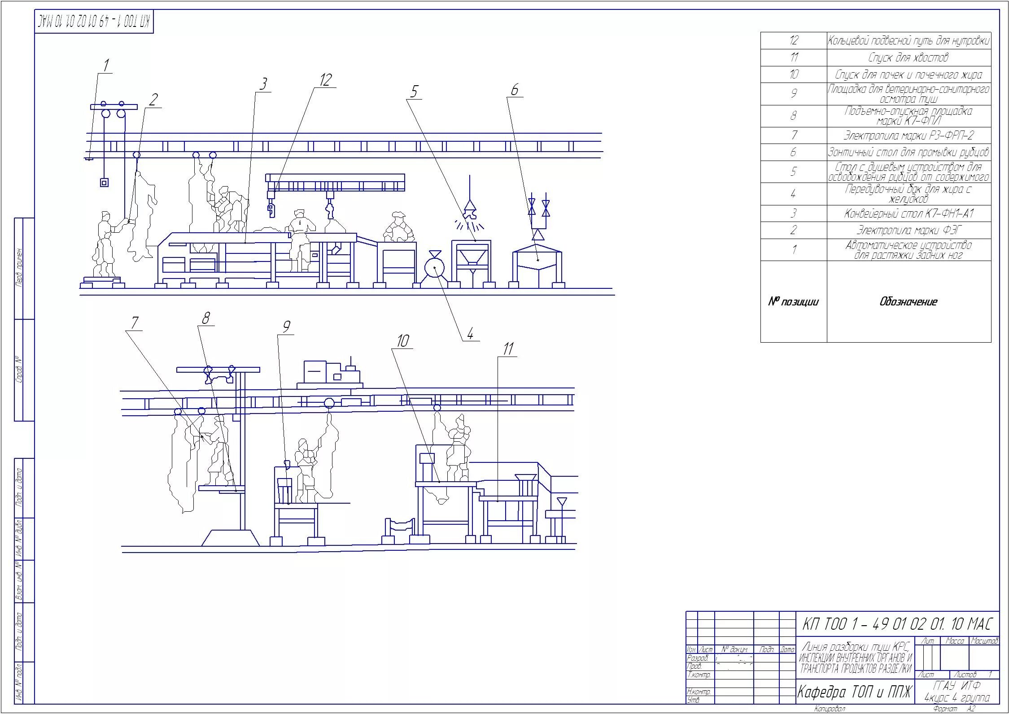Screen dimensions: 1009x714
Task: Click callout number 11 tail chute
Action: pos(508,349)
